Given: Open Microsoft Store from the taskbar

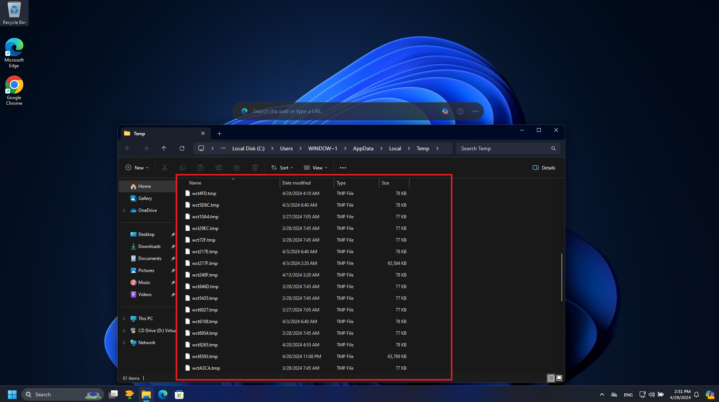Looking at the screenshot, I should pyautogui.click(x=179, y=394).
